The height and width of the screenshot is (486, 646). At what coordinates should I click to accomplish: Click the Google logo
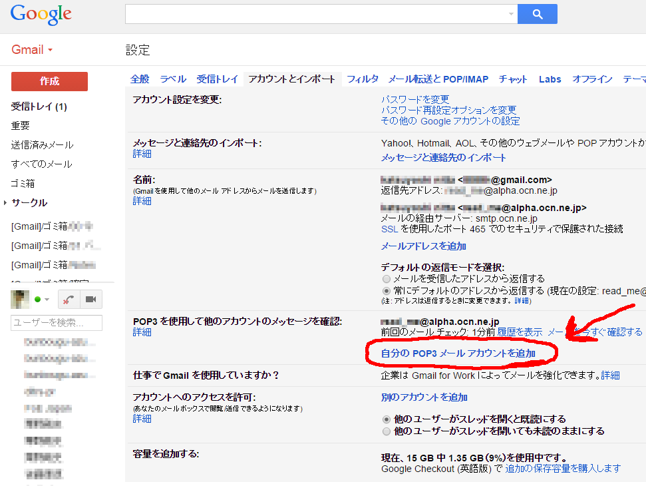pos(41,15)
